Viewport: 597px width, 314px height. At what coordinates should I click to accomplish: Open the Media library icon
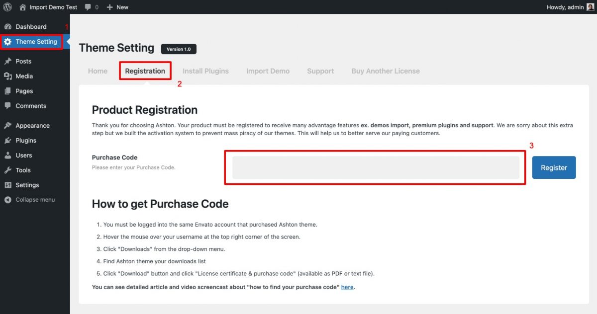point(8,76)
